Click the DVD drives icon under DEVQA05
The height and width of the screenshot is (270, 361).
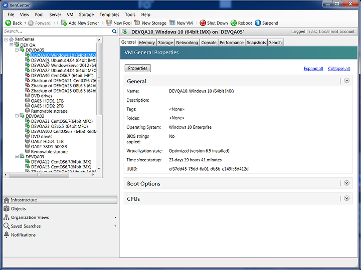click(28, 95)
